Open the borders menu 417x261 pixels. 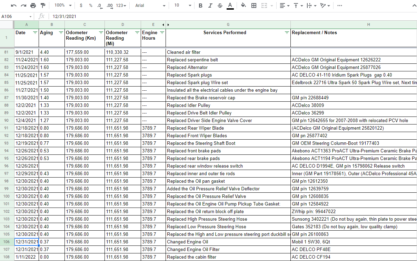[254, 6]
